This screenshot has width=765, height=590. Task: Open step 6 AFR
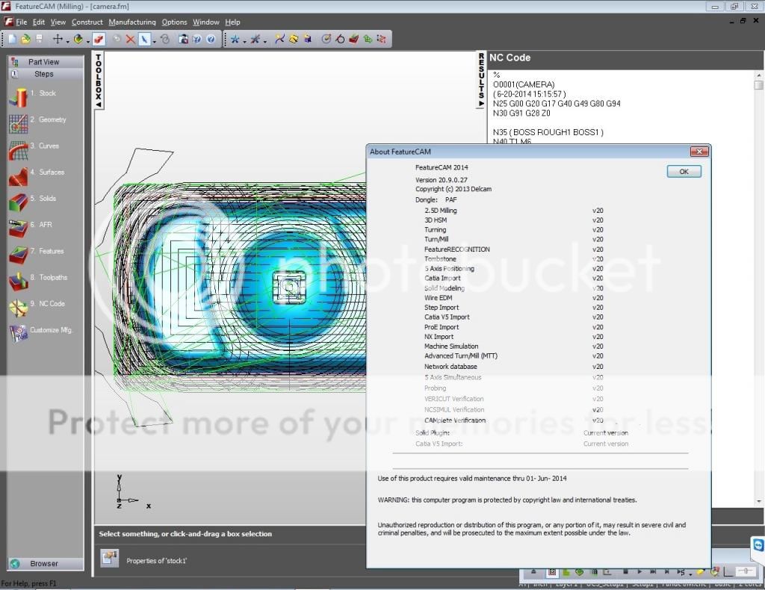click(30, 229)
